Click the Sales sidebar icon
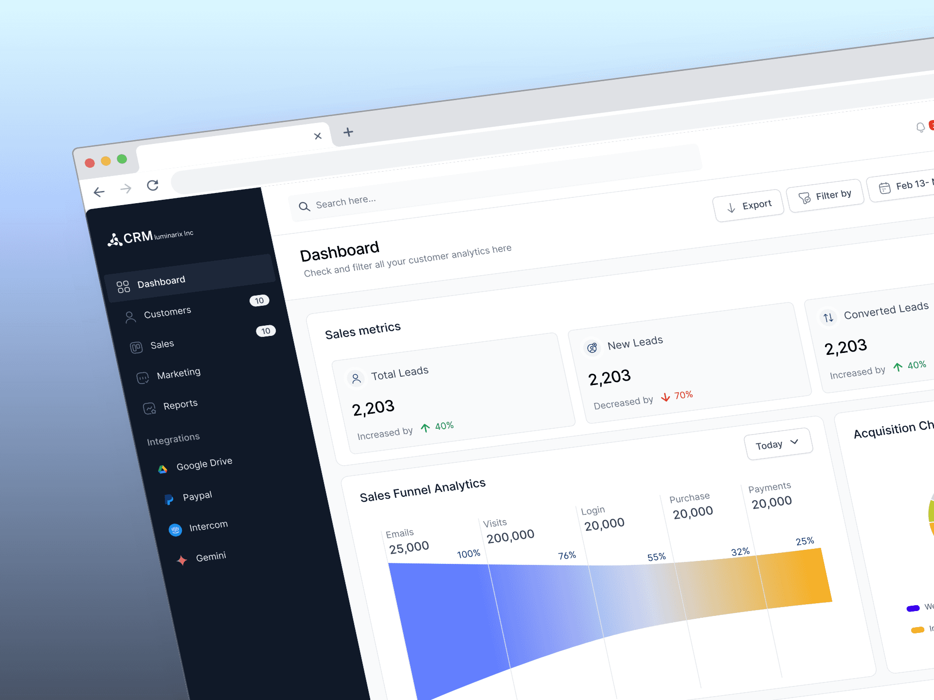The image size is (934, 700). point(136,348)
